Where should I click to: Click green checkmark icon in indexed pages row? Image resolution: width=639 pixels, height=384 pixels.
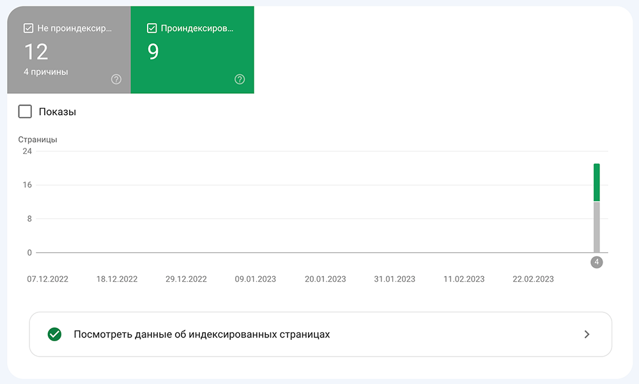pos(54,334)
